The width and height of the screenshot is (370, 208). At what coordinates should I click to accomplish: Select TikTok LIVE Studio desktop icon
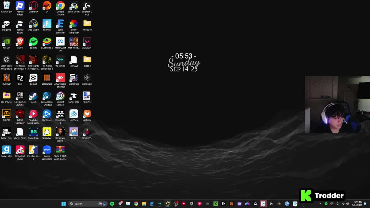point(20,153)
